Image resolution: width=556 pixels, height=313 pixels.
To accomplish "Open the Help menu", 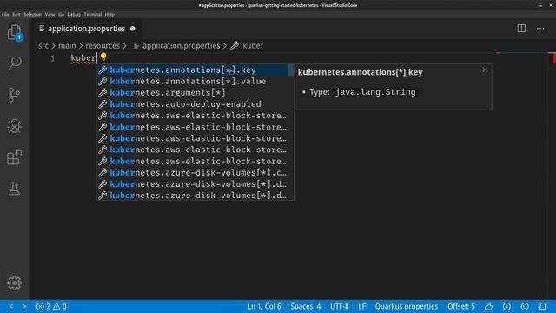I will coord(109,15).
